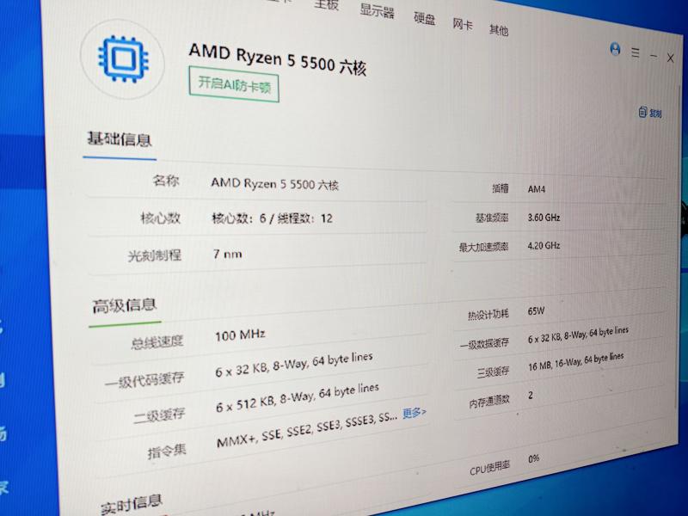
Task: Expand instruction sets with 更多 link
Action: (414, 413)
